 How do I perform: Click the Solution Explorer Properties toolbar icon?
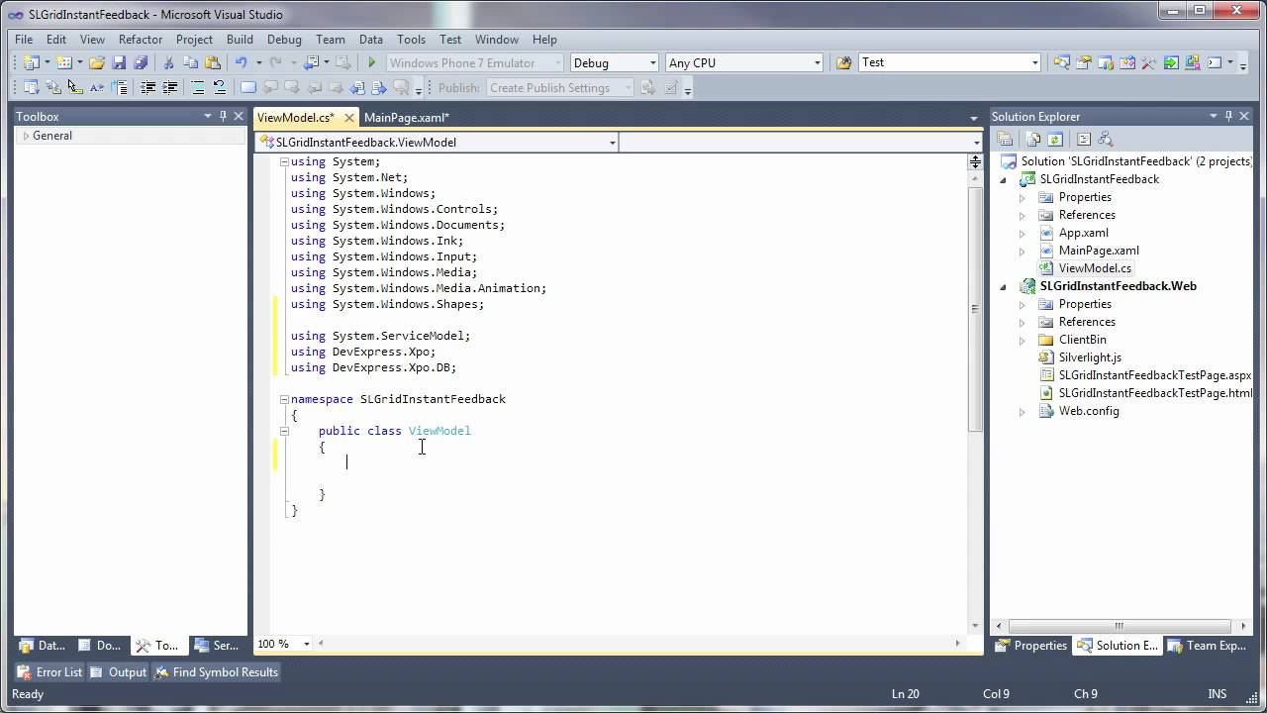[1005, 140]
